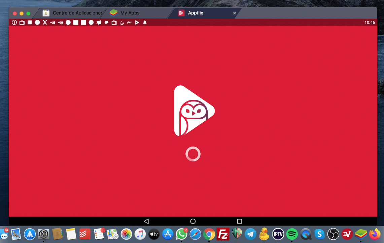Image resolution: width=384 pixels, height=243 pixels.
Task: Click the play triangle icon in notification bar
Action: [x=137, y=22]
